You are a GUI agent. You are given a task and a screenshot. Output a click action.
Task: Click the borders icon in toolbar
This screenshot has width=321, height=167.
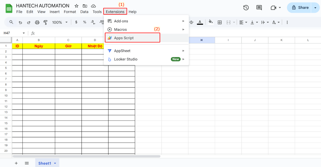click(x=220, y=22)
